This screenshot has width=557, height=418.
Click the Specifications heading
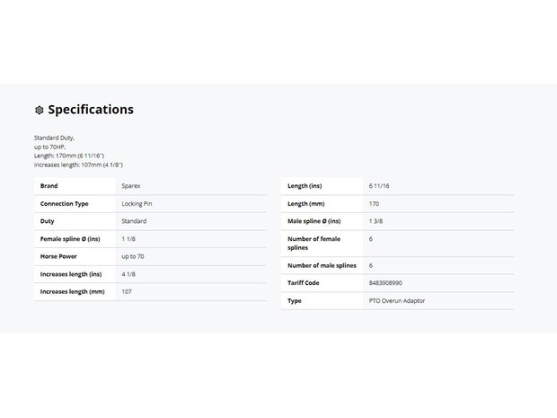click(x=91, y=110)
